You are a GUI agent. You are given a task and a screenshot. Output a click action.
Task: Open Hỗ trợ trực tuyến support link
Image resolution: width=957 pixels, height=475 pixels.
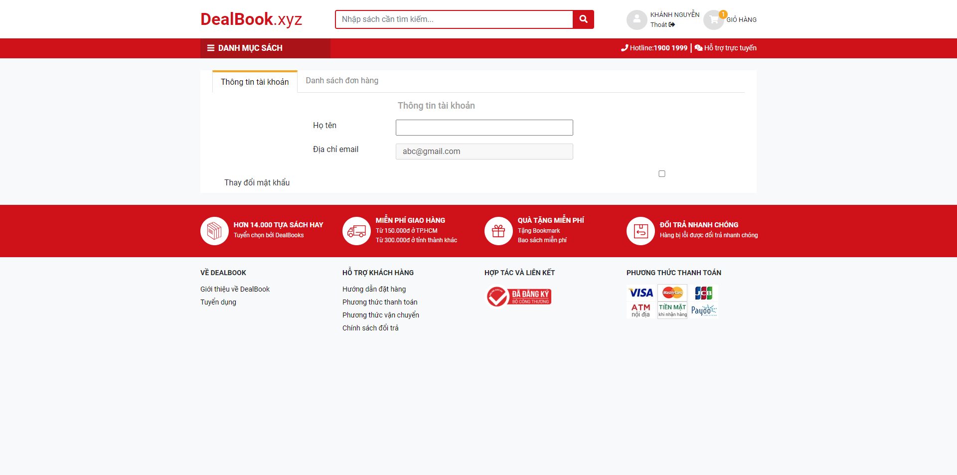[730, 48]
